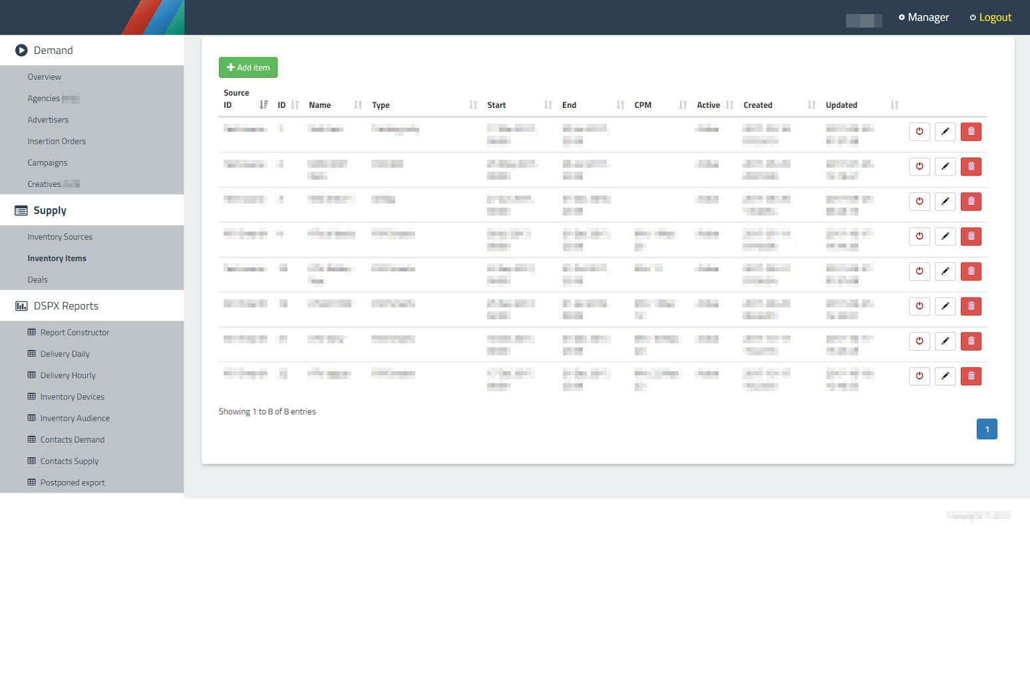Open the Manager settings gear link
1030x676 pixels.
(924, 17)
